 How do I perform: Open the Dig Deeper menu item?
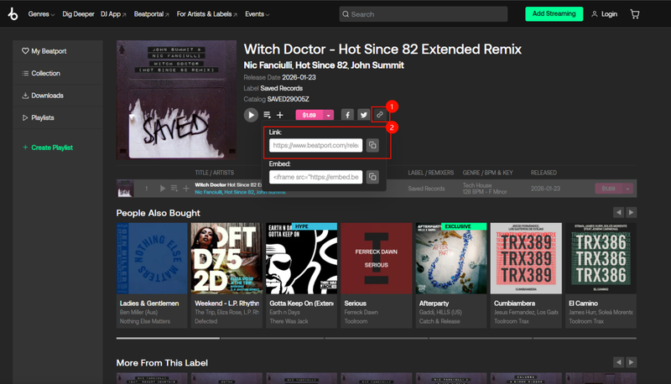pos(78,14)
